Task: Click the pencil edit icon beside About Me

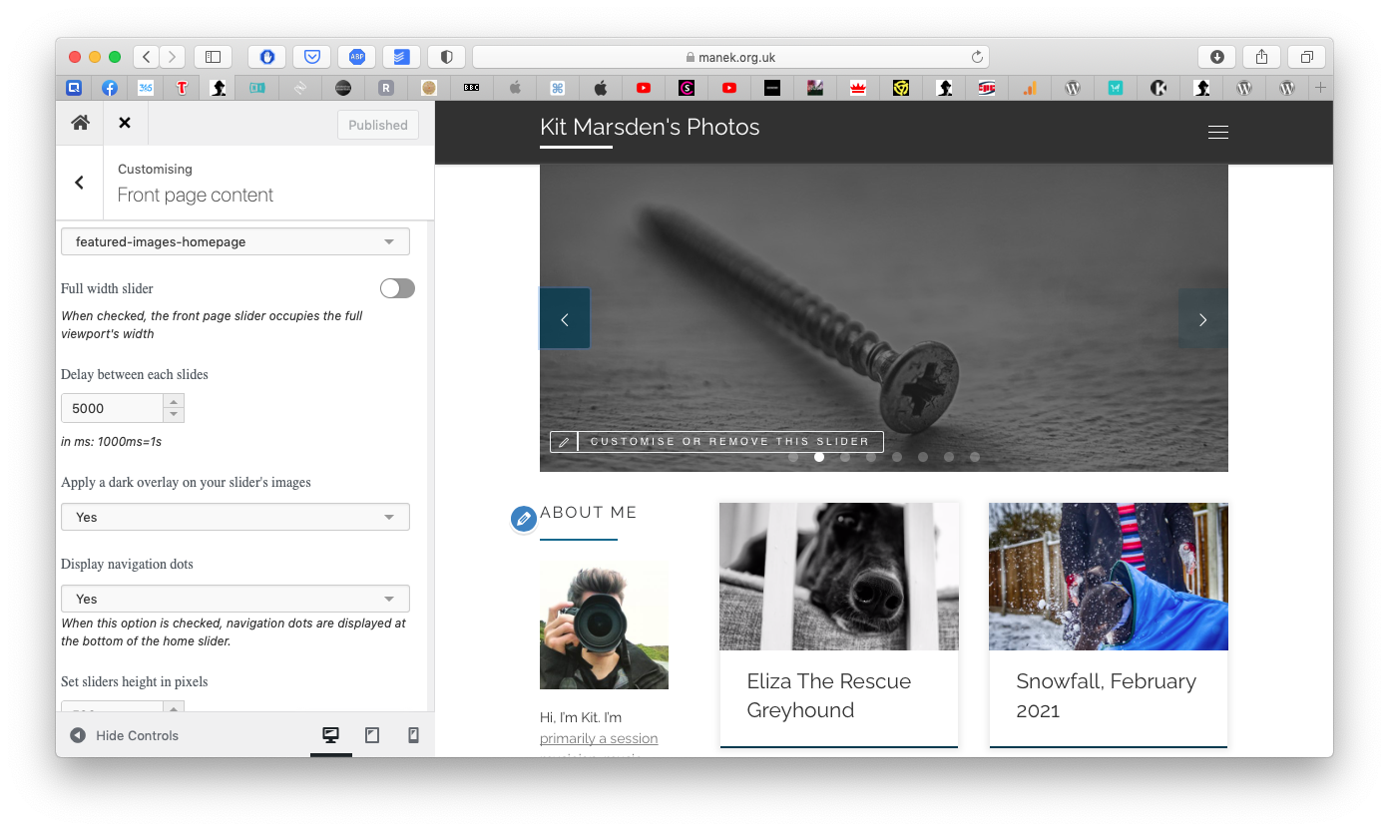Action: coord(523,519)
